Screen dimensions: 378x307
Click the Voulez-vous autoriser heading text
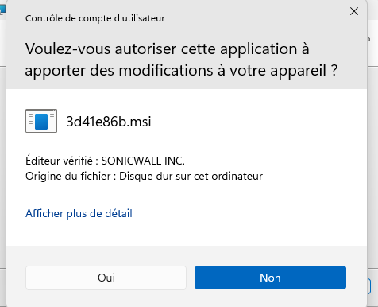click(181, 60)
